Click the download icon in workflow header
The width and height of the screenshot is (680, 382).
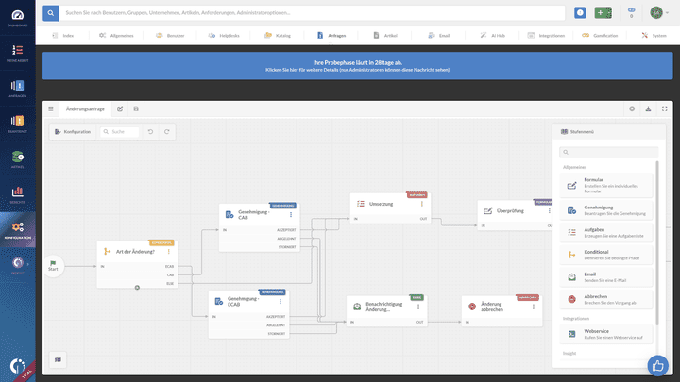648,109
